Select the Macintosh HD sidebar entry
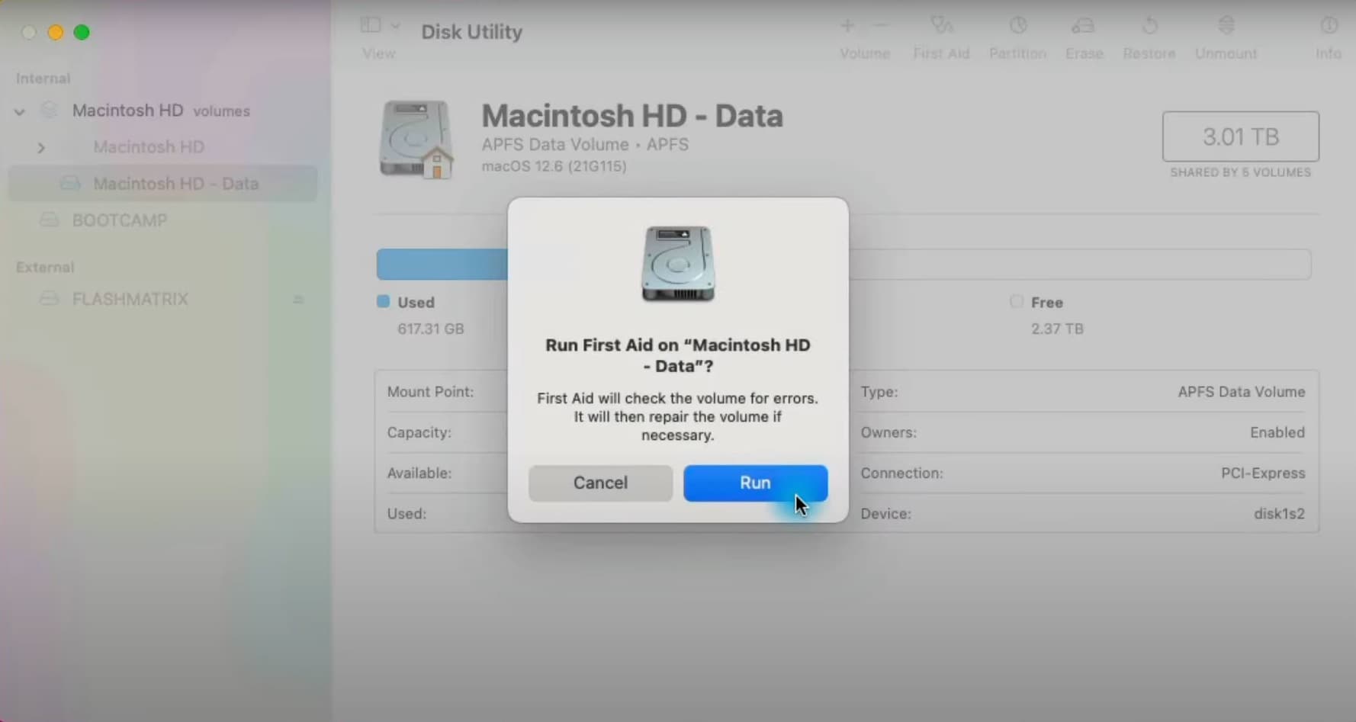The width and height of the screenshot is (1356, 722). [149, 147]
